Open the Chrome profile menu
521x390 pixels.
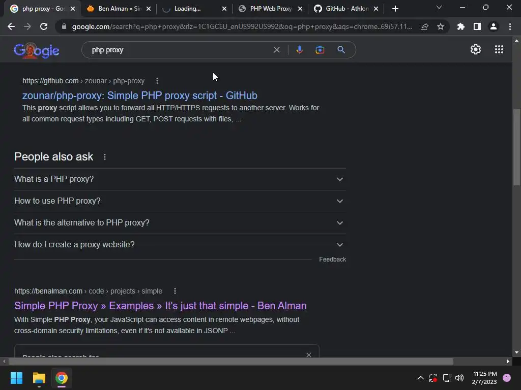coord(494,26)
